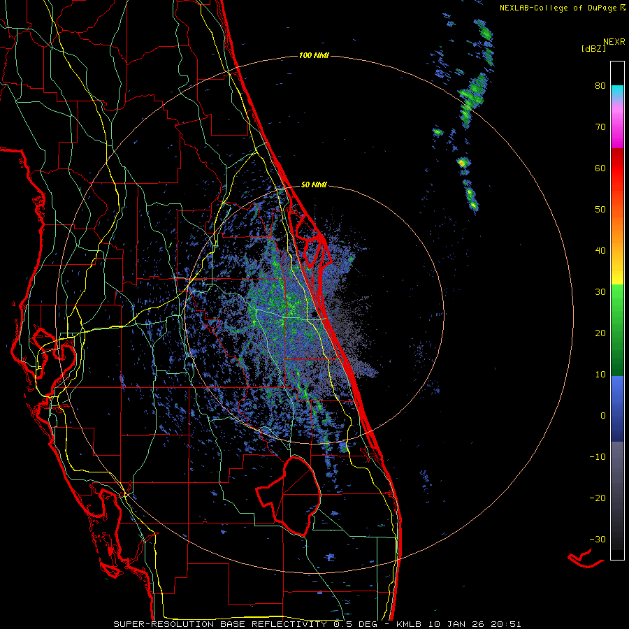
Task: Click the 80 value on the dBZ scale
Action: 600,86
